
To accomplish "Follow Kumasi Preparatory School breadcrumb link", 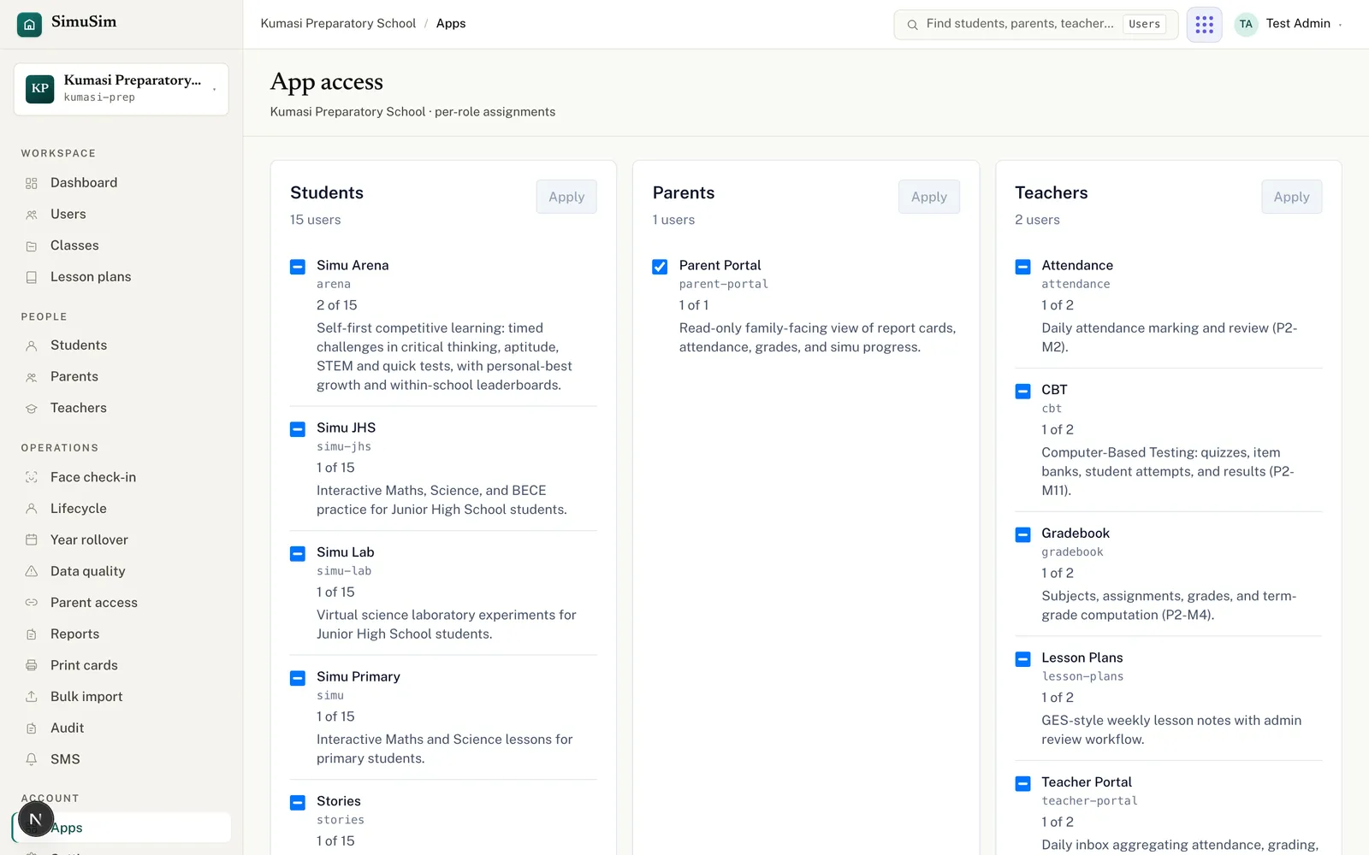I will pyautogui.click(x=338, y=24).
